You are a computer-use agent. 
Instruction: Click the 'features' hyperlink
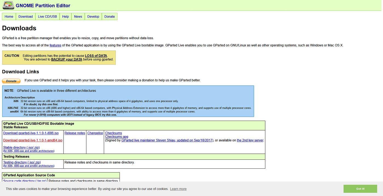[56, 45]
